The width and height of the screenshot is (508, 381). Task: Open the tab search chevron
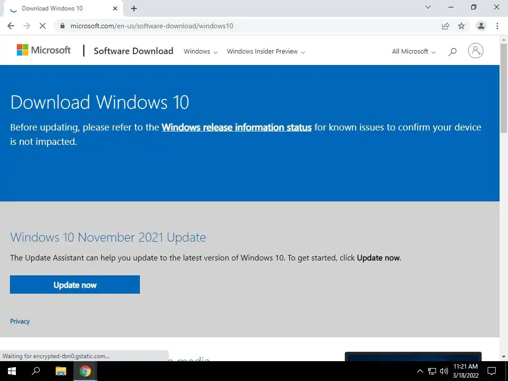coord(428,7)
